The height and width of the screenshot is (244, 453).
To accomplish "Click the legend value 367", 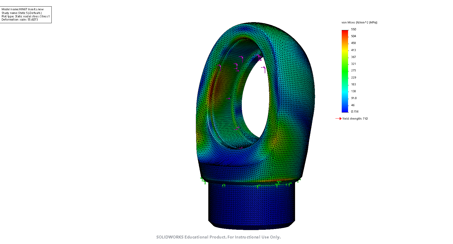I will click(354, 57).
